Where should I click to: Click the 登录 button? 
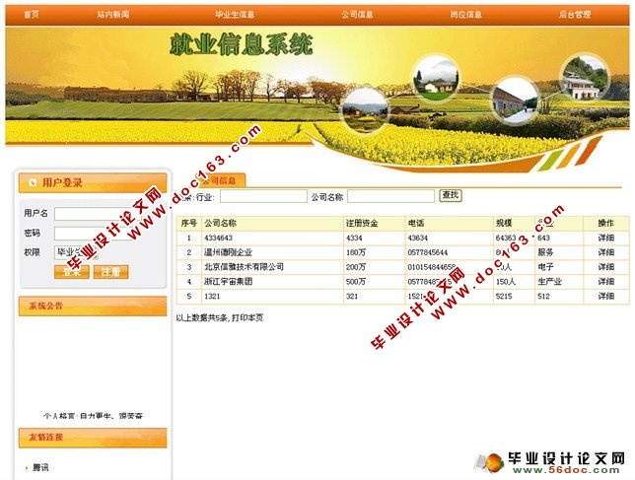coord(72,272)
